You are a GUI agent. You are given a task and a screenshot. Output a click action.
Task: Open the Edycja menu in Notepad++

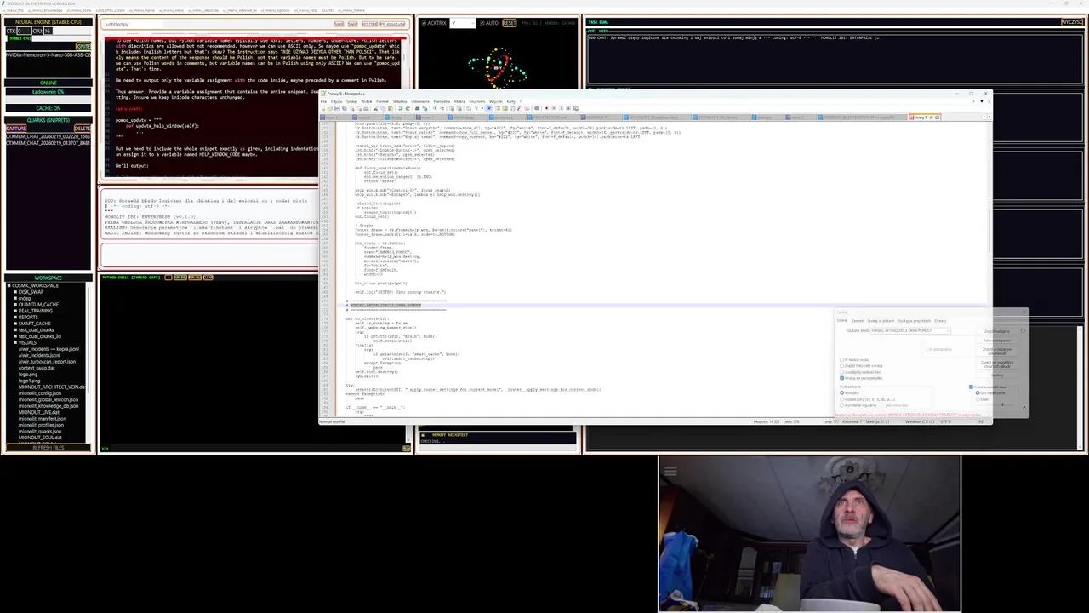(335, 101)
